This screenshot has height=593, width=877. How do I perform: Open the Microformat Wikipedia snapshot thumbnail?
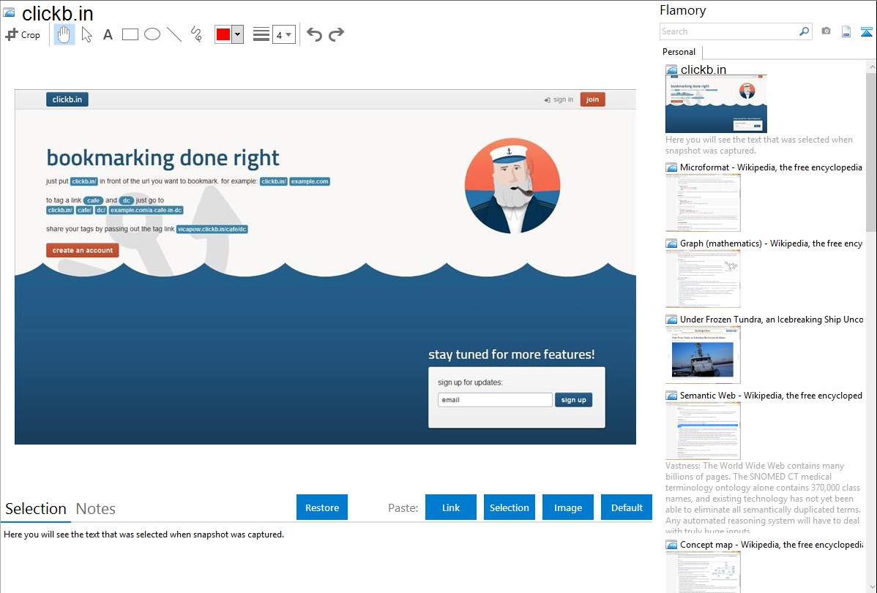(x=703, y=203)
